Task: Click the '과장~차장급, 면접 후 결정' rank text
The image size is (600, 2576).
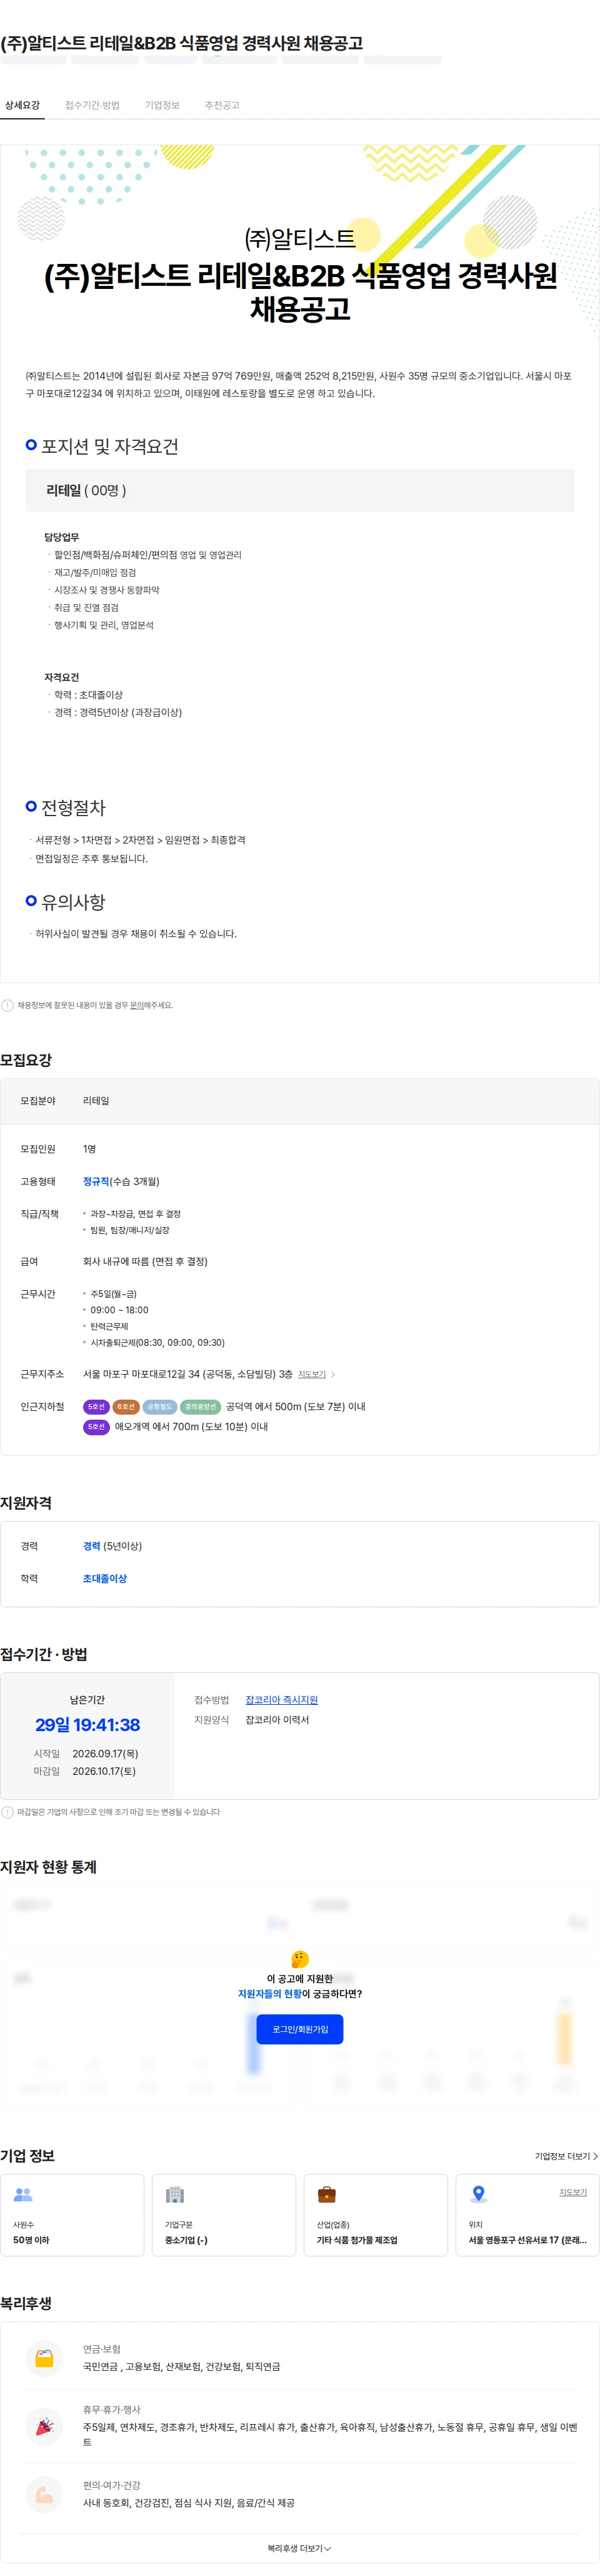Action: click(135, 1213)
